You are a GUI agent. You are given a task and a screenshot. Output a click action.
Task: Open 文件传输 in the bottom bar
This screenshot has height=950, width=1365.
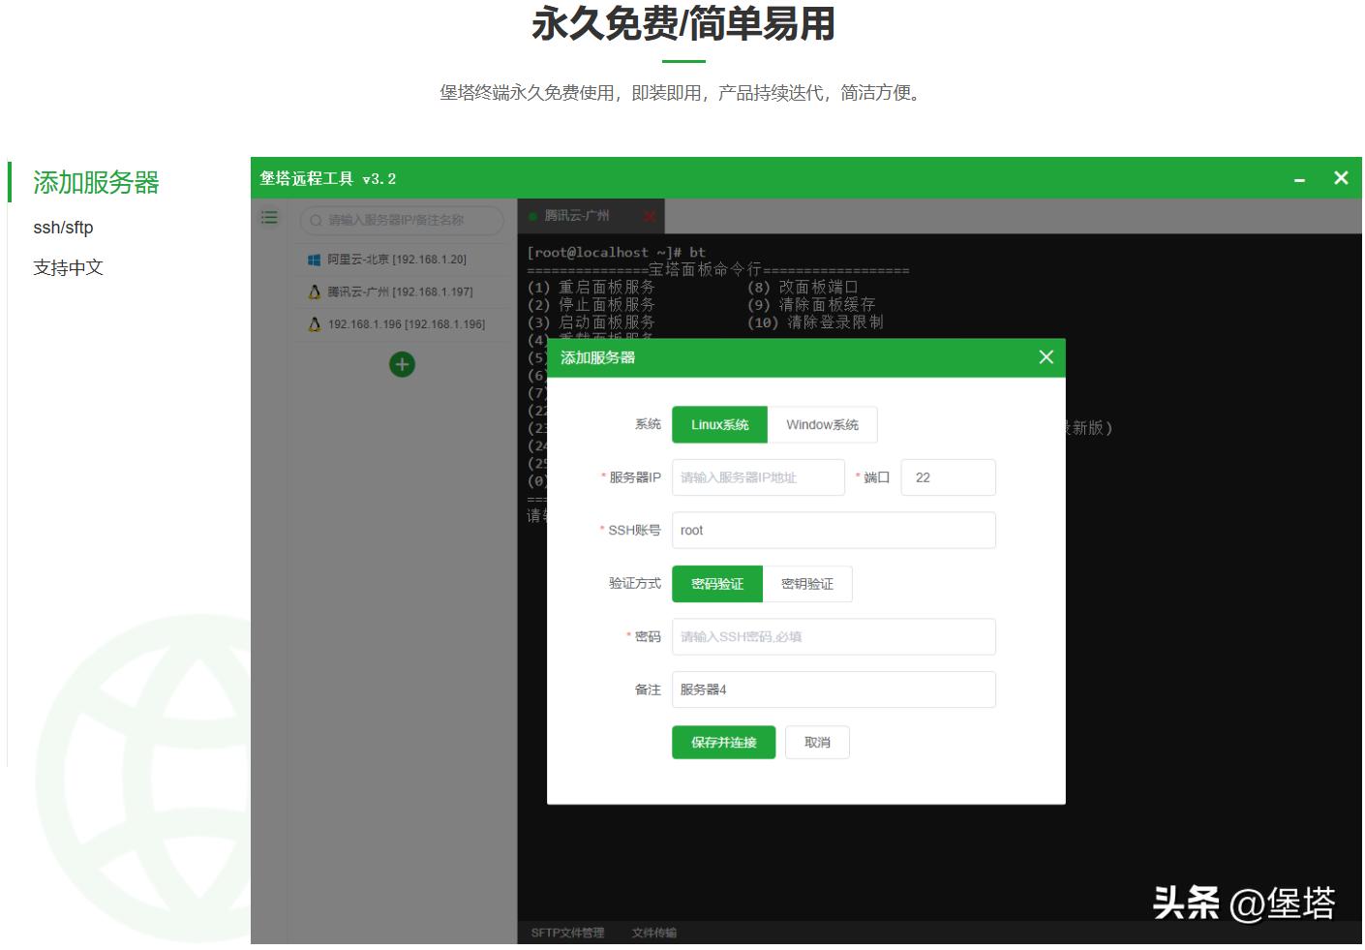click(x=653, y=934)
